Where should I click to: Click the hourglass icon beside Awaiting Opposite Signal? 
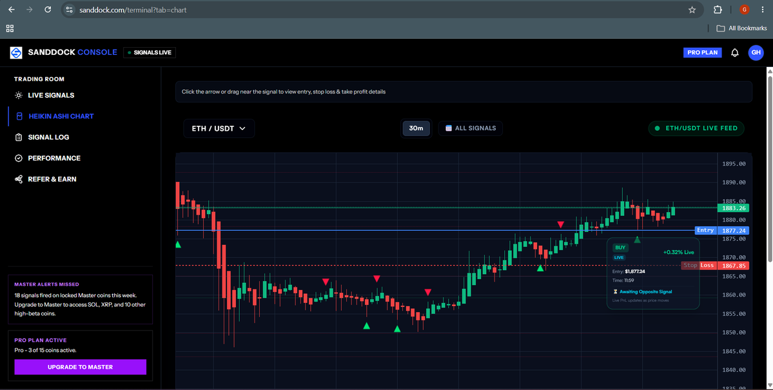tap(615, 292)
